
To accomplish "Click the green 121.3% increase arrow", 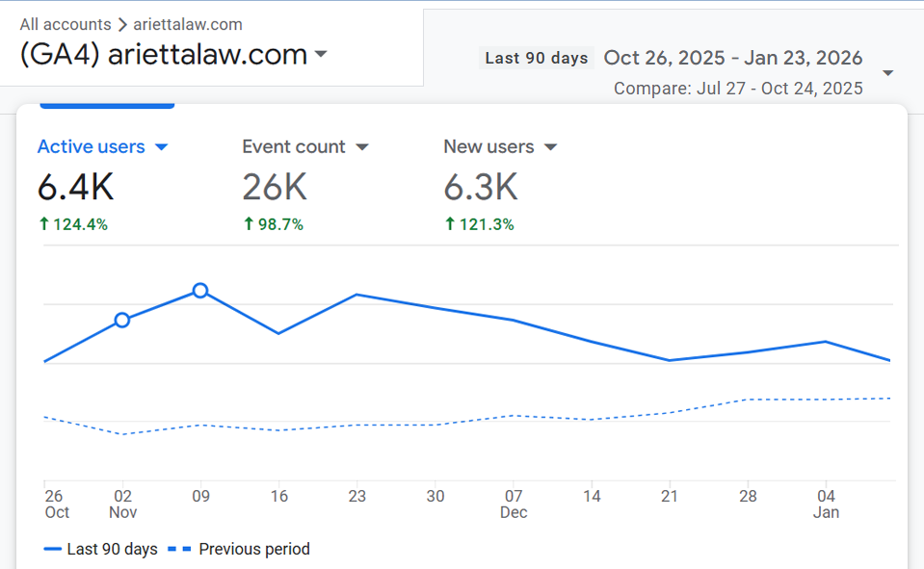I will tap(449, 224).
